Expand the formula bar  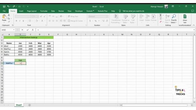[194, 30]
